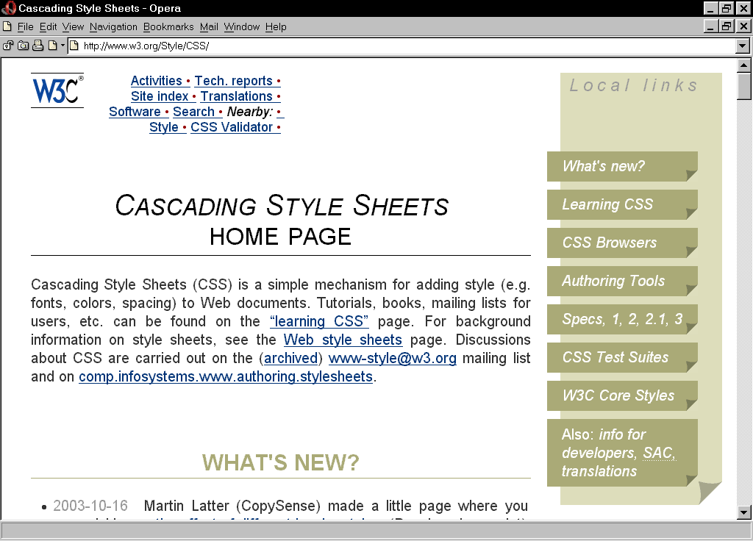Restore the Opera application window
Viewport: 753px width, 541px height.
(x=726, y=8)
